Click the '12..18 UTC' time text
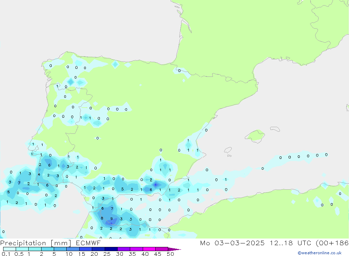This screenshot has height=256, width=349. click(x=290, y=243)
